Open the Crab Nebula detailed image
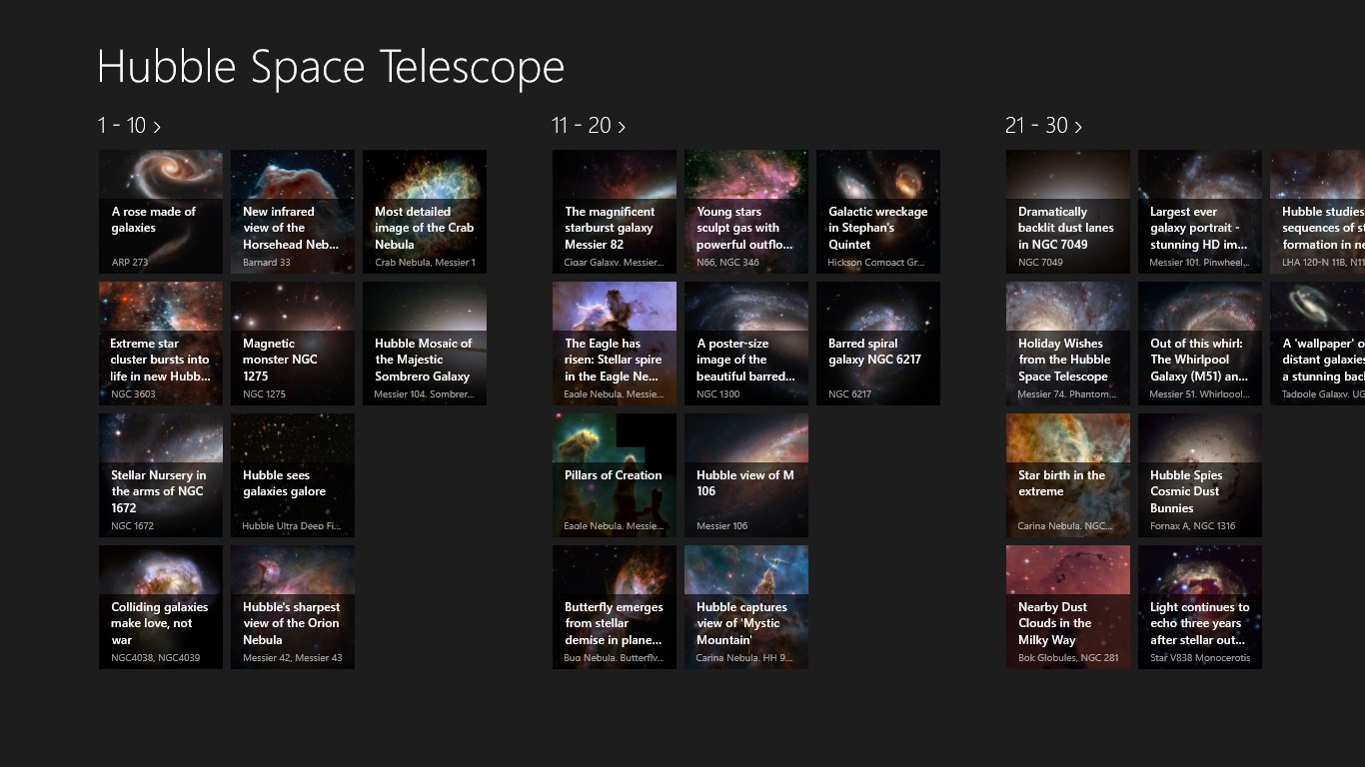 (x=424, y=212)
